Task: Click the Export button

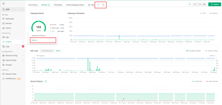Action: click(x=215, y=4)
